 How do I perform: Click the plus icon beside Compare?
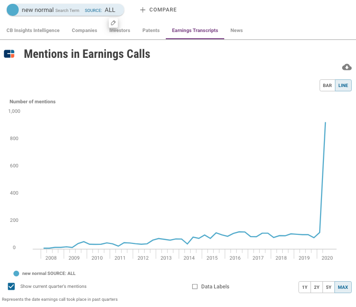point(143,10)
